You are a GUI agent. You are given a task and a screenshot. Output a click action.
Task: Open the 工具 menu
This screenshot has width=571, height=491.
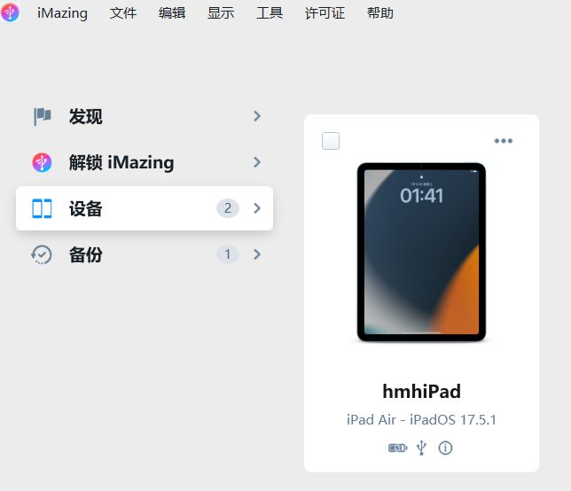click(x=270, y=13)
